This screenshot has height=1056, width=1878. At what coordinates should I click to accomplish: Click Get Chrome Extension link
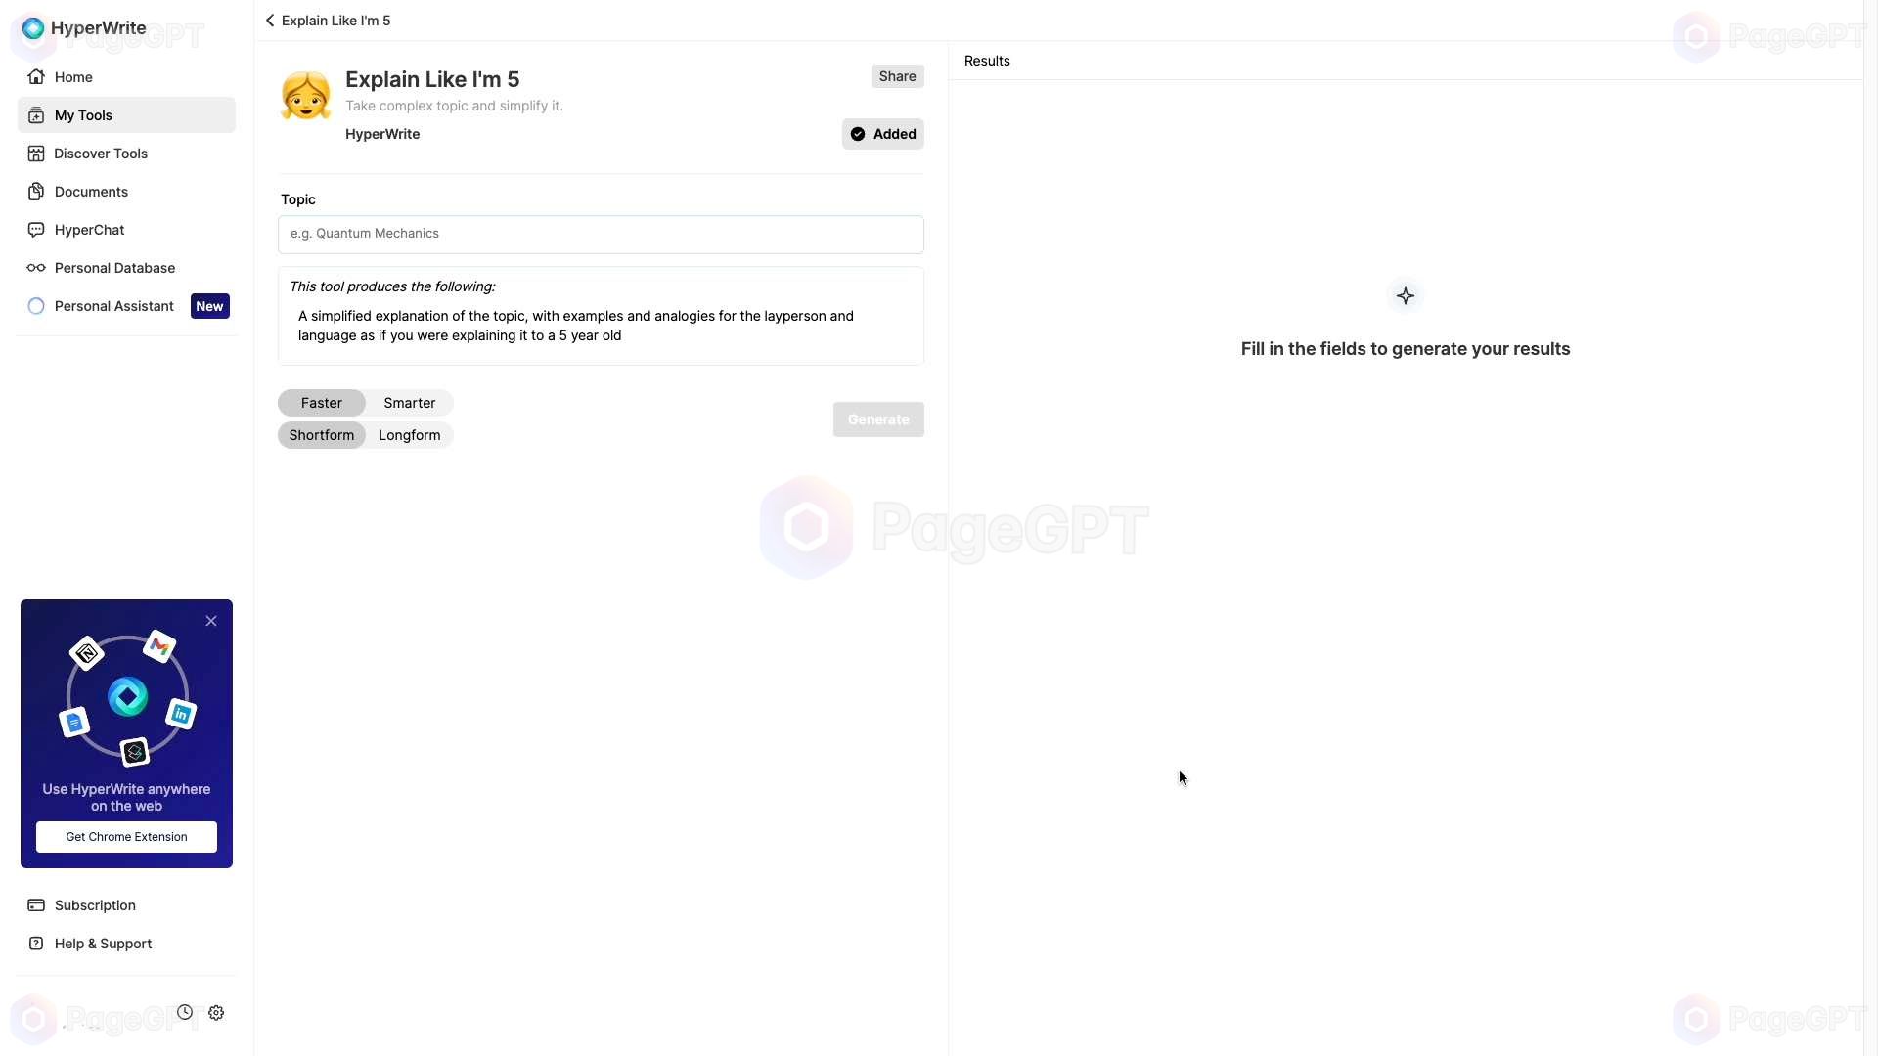(126, 836)
